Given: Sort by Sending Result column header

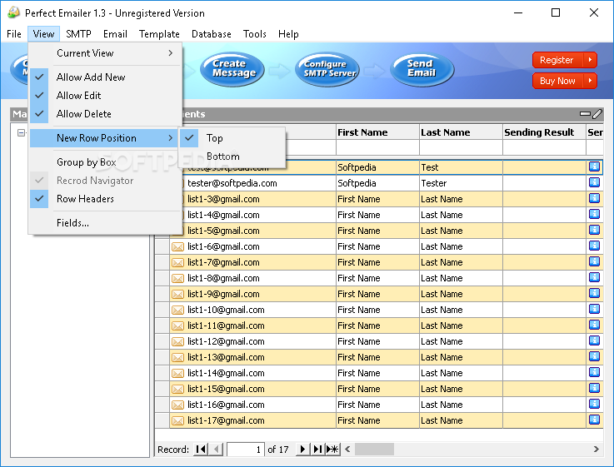Looking at the screenshot, I should 544,132.
